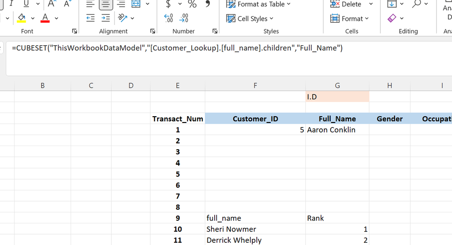The height and width of the screenshot is (245, 452).
Task: Open Find & Select dropdown arrow
Action: tap(426, 4)
